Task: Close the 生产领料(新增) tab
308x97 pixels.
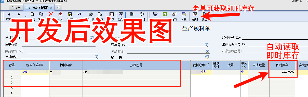Action: 51,8
